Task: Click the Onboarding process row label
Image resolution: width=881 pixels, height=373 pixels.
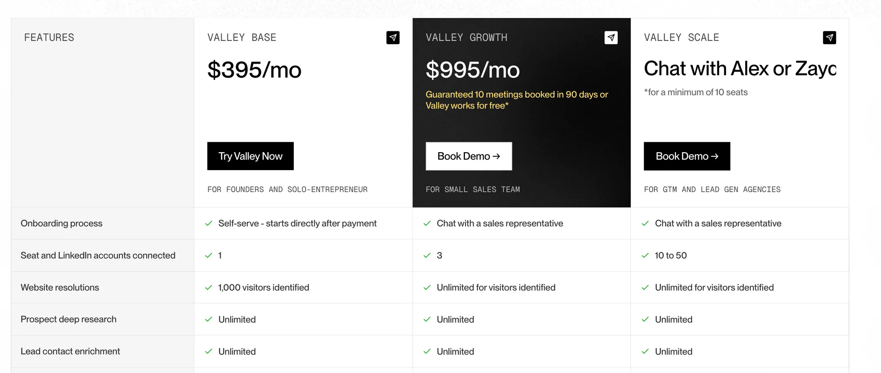Action: [62, 223]
